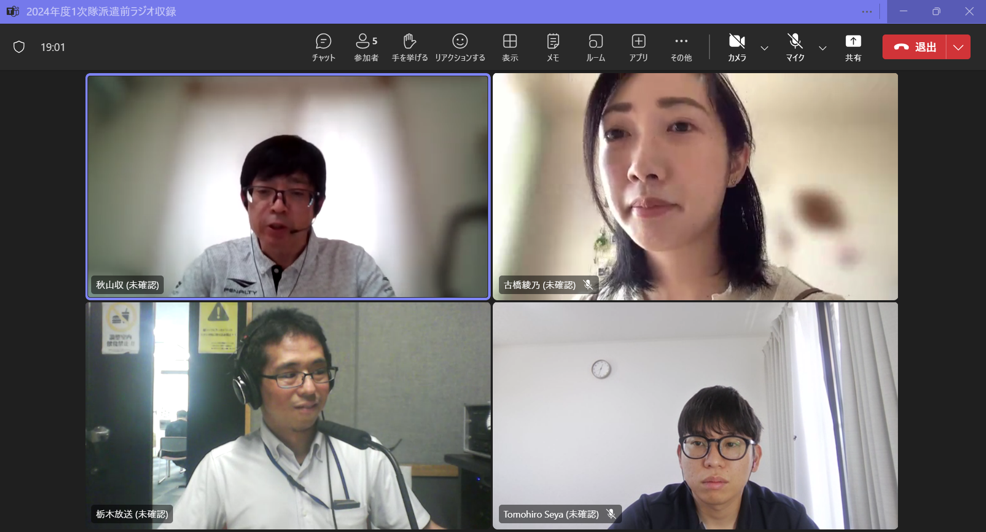Open title bar ellipsis settings menu

coord(867,12)
